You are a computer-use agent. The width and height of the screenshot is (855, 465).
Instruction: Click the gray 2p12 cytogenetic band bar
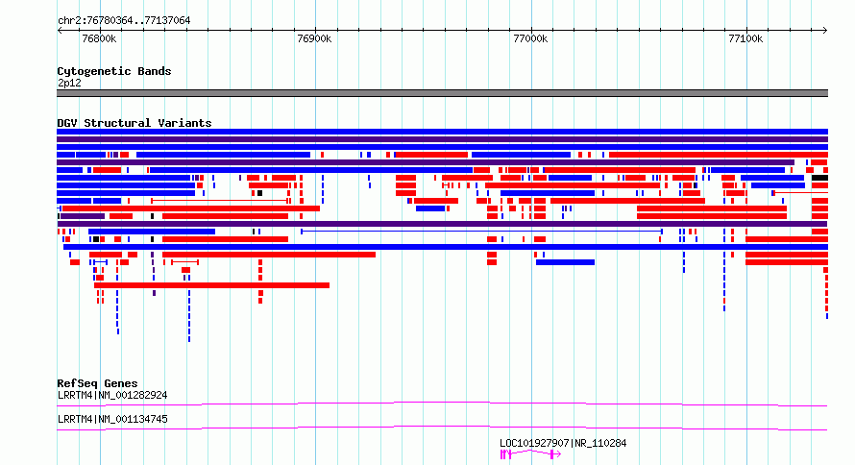tap(442, 93)
